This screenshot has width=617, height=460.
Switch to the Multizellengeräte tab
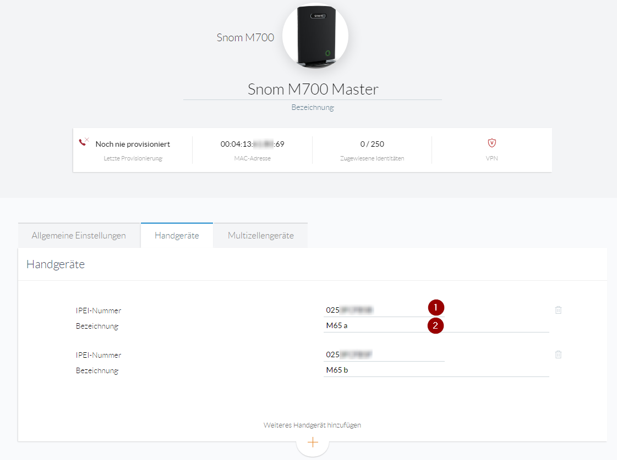tap(260, 235)
